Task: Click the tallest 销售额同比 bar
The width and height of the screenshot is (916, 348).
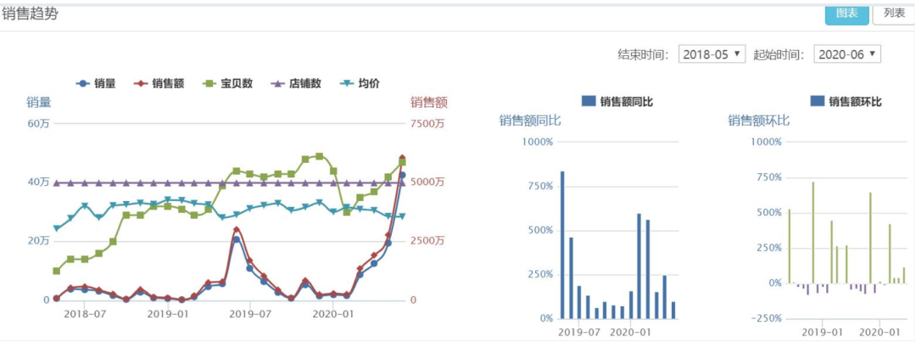Action: (x=562, y=245)
